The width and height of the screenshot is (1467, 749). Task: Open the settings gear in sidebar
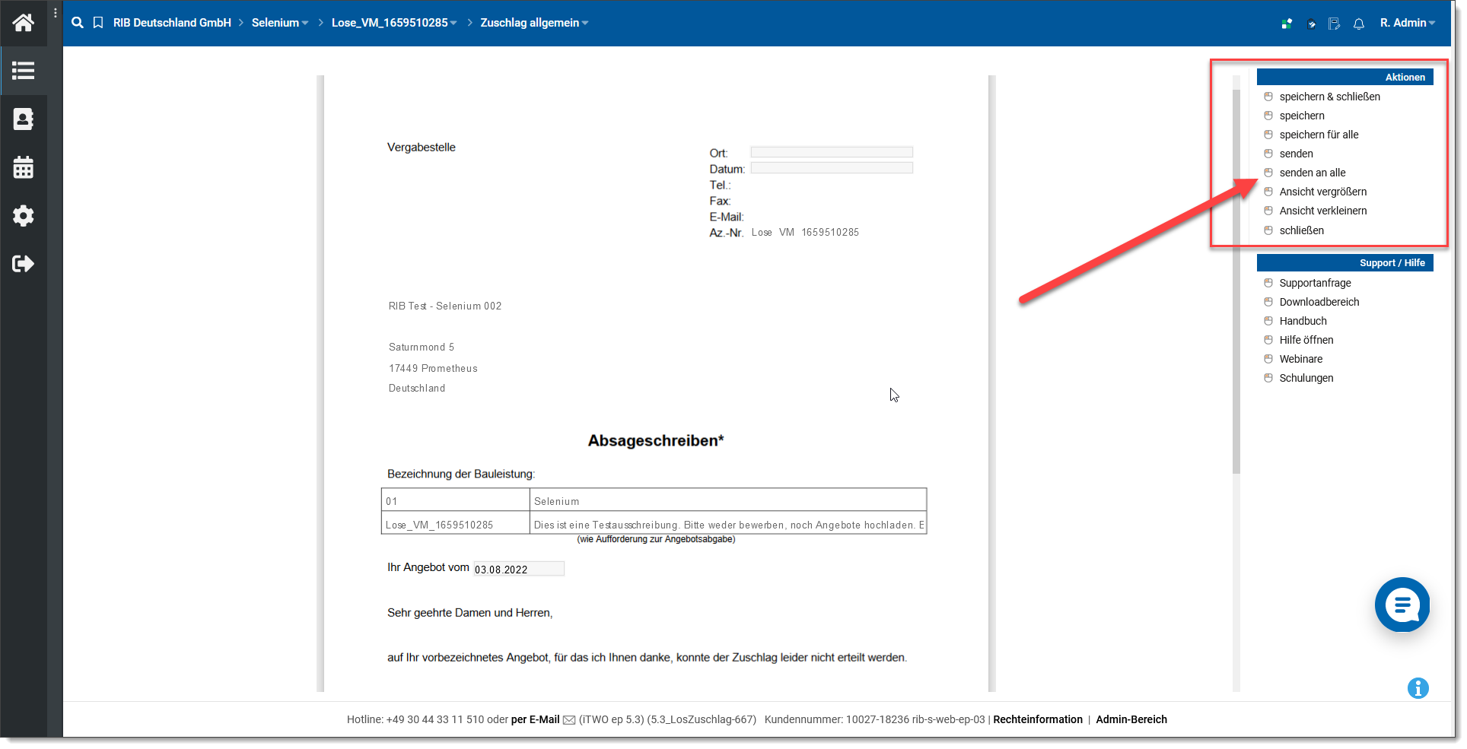24,216
